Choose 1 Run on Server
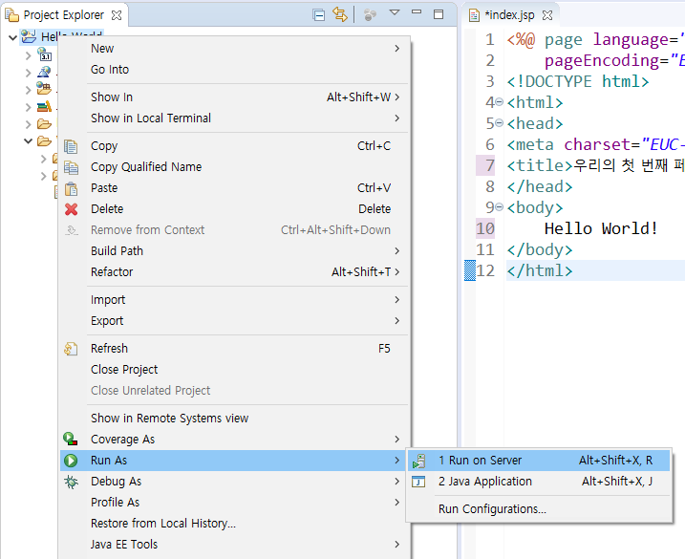Viewport: 685px width, 559px height. 539,461
